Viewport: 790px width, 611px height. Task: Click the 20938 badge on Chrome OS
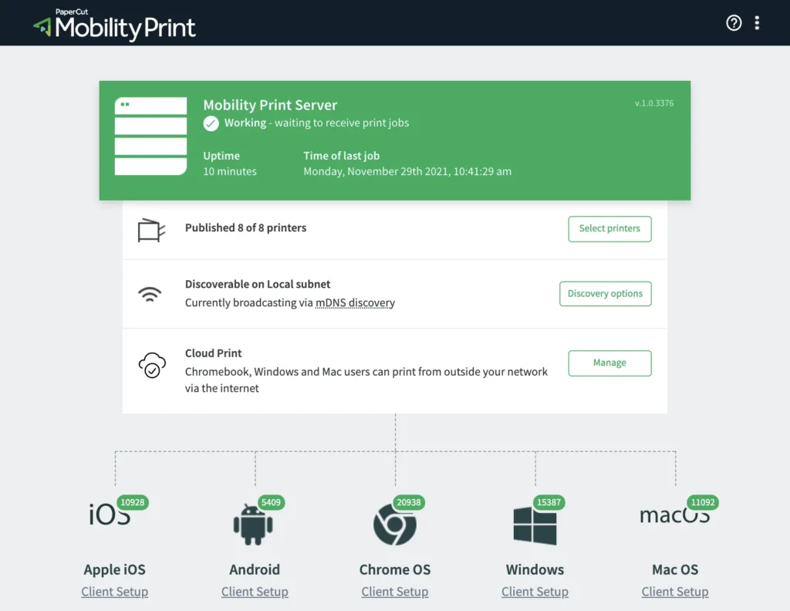tap(409, 502)
